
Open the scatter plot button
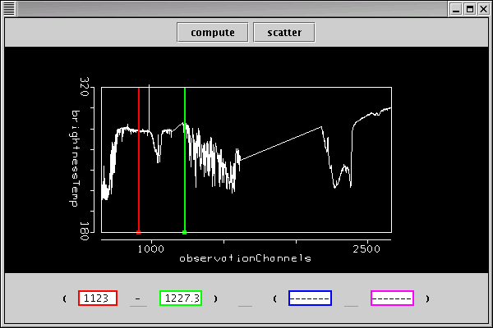coord(284,32)
